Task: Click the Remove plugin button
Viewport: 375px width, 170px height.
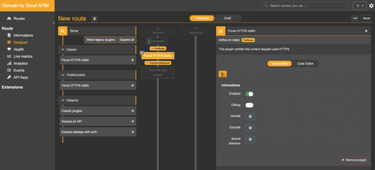Action: pos(354,160)
